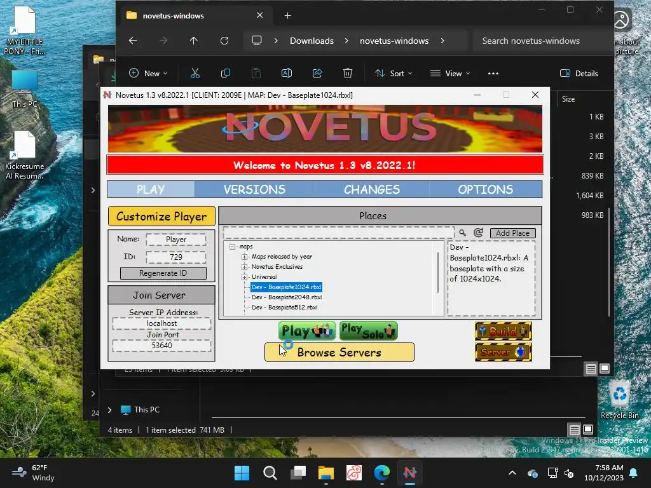The height and width of the screenshot is (488, 651).
Task: Select This PC desktop icon
Action: [x=25, y=89]
